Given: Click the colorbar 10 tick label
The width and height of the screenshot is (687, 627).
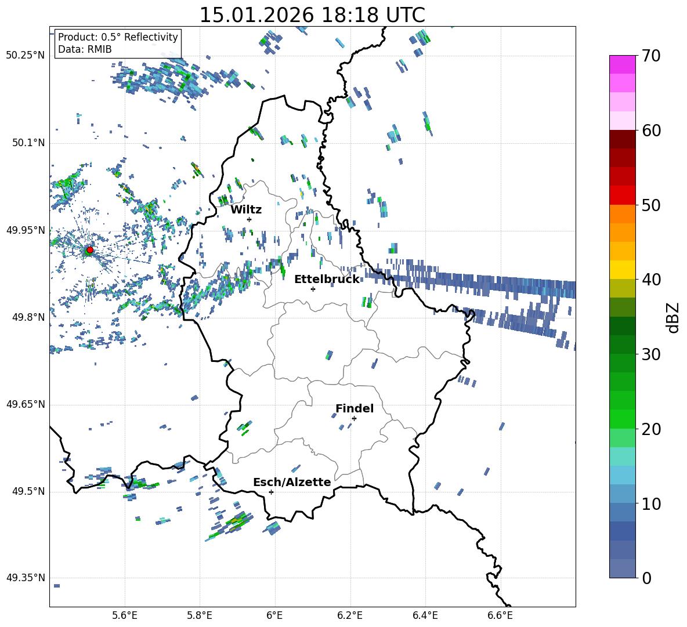Looking at the screenshot, I should coord(652,503).
